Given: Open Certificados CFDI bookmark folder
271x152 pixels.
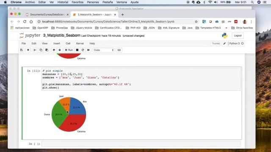Looking at the screenshot, I should pos(108,28).
